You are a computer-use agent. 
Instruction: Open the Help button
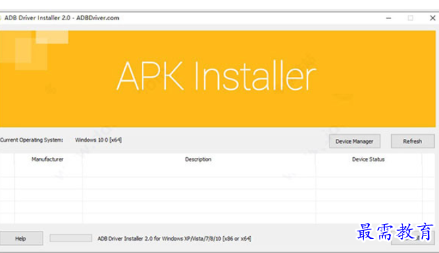tap(21, 238)
